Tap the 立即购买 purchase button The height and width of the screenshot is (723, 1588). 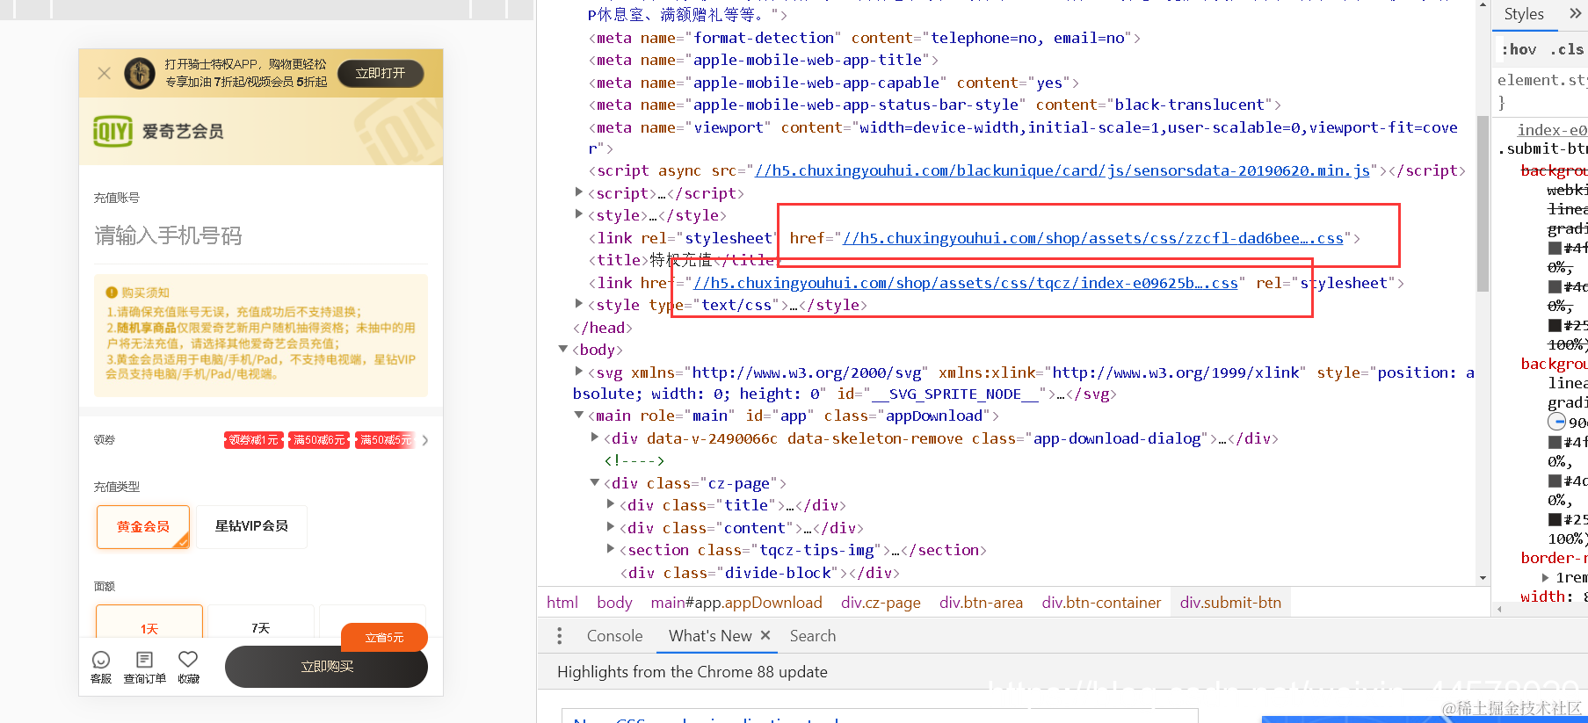(x=327, y=667)
